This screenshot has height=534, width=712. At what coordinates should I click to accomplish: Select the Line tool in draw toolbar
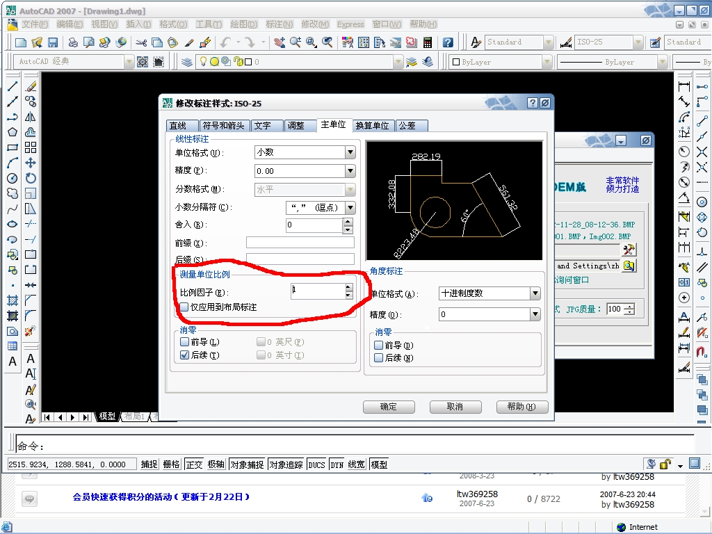13,86
